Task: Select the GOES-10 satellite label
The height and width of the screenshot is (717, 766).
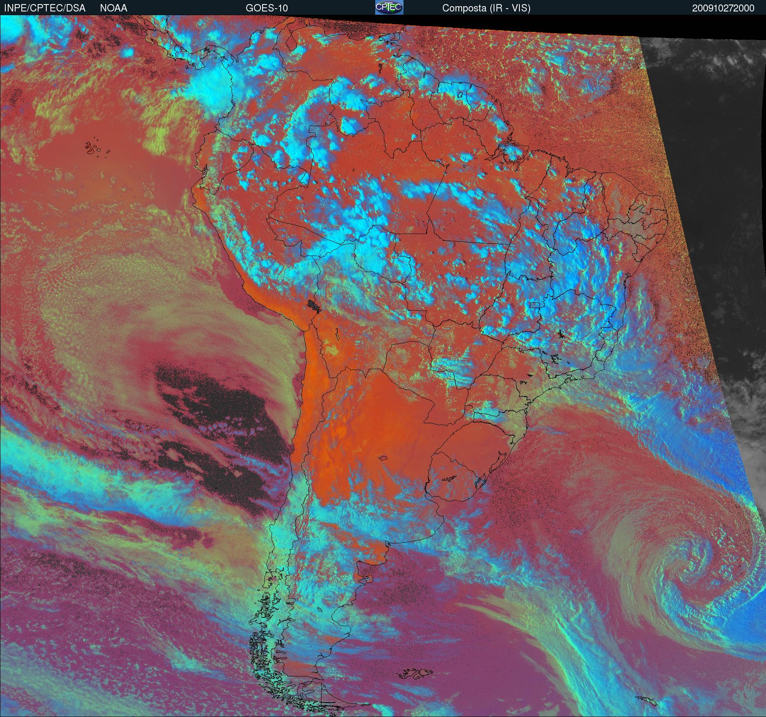Action: pyautogui.click(x=267, y=8)
